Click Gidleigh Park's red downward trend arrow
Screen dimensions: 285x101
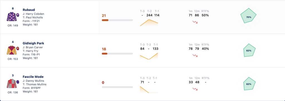tap(195, 56)
